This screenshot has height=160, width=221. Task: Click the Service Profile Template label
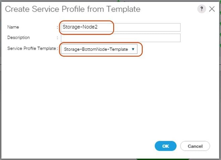click(31, 49)
